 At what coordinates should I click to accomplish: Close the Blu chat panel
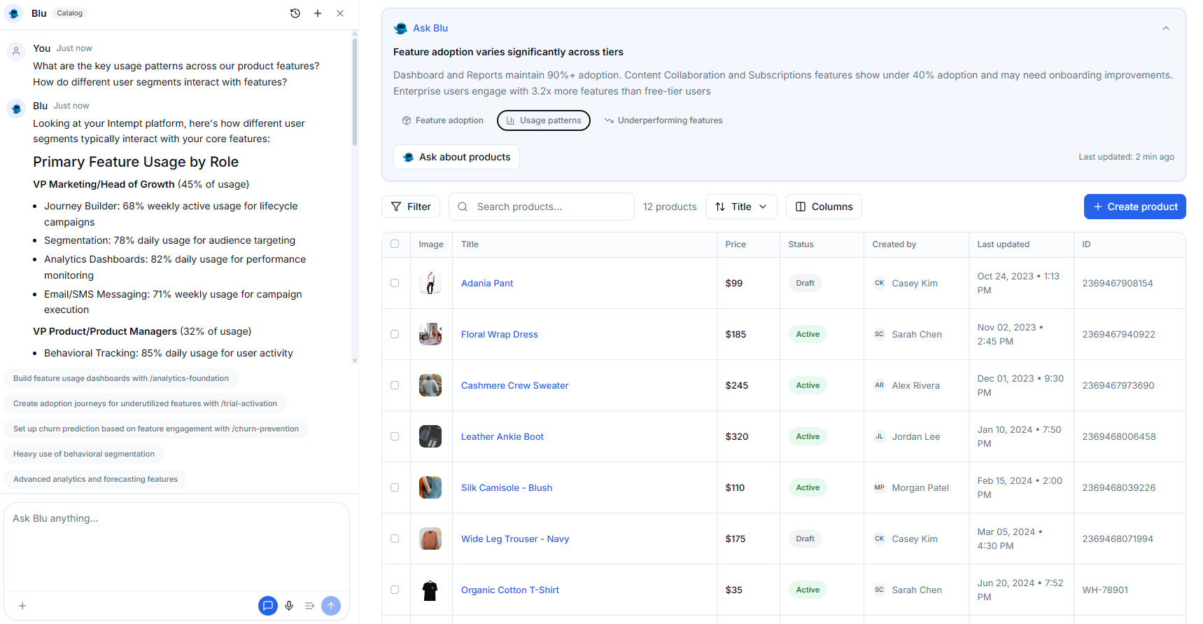[340, 13]
